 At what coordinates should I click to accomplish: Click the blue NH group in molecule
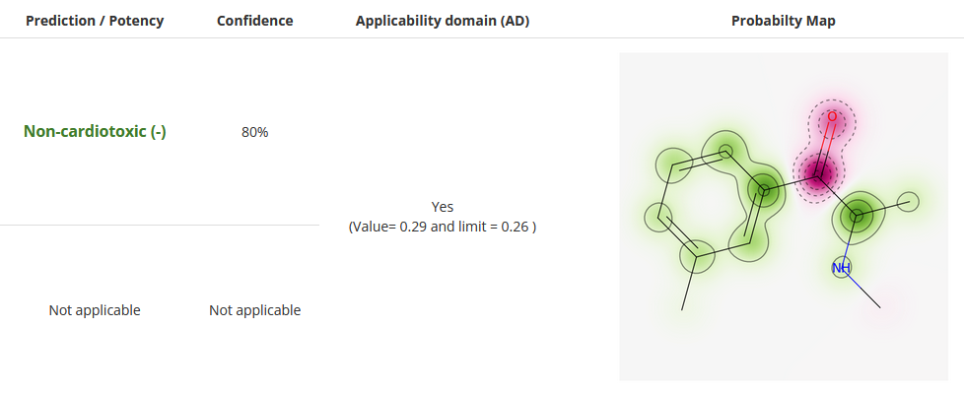[841, 268]
